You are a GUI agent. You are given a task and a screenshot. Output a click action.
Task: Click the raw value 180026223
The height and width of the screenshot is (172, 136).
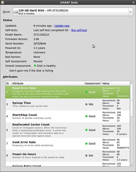[x=123, y=96]
